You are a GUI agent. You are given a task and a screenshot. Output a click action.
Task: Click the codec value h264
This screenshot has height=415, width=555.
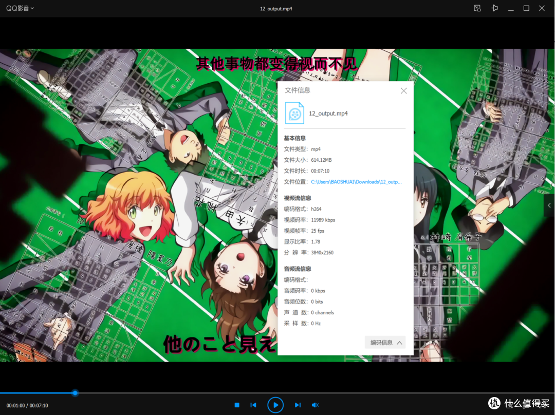(x=316, y=209)
